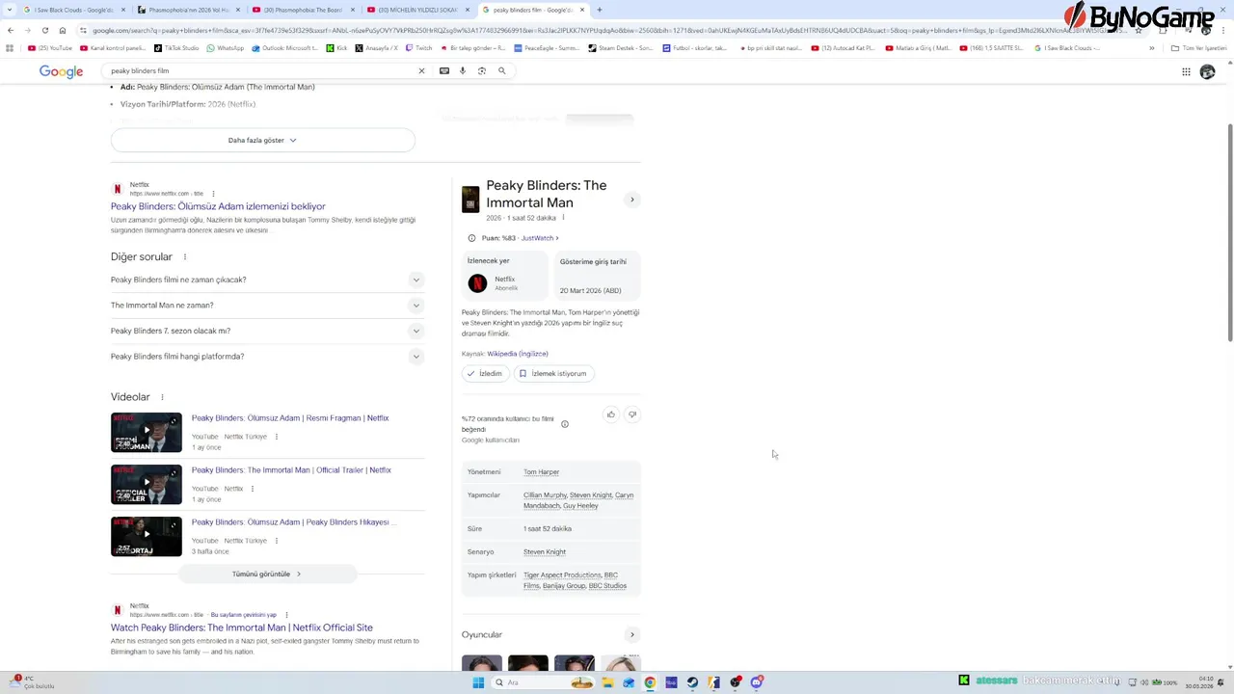Open chevron beside Peaky Blinders: The Immortal Man title
Viewport: 1234px width, 694px height.
coord(632,200)
